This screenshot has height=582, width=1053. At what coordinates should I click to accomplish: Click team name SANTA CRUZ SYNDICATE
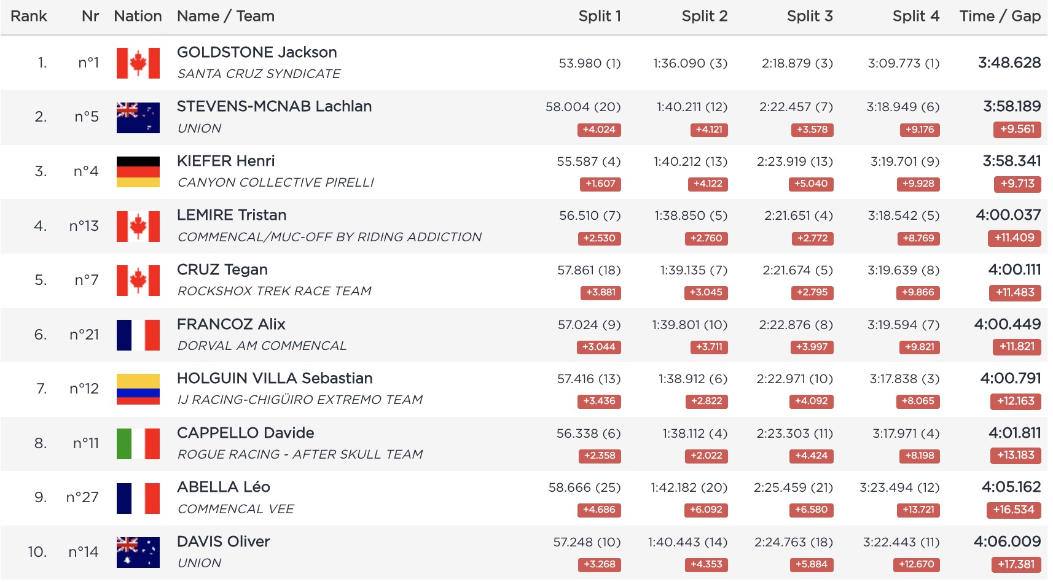(x=259, y=74)
